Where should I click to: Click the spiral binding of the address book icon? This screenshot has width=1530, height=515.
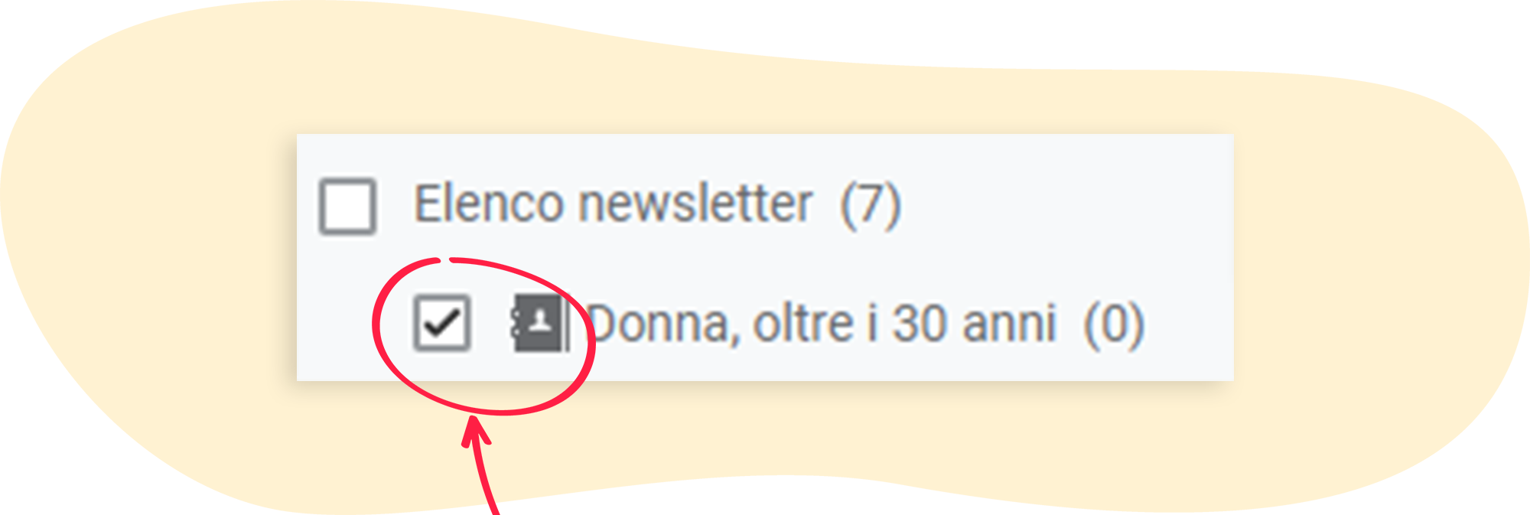516,324
